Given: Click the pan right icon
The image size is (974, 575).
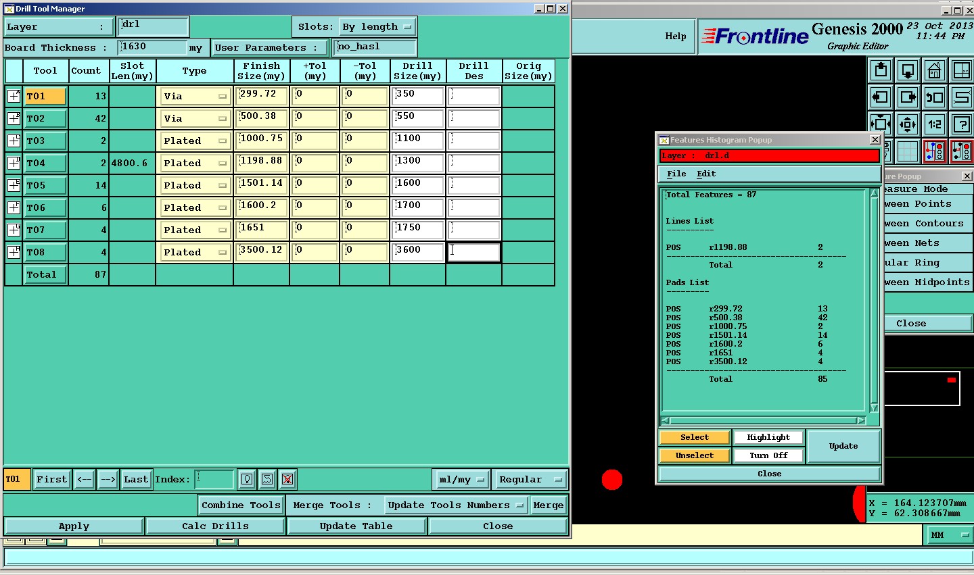Looking at the screenshot, I should click(908, 97).
